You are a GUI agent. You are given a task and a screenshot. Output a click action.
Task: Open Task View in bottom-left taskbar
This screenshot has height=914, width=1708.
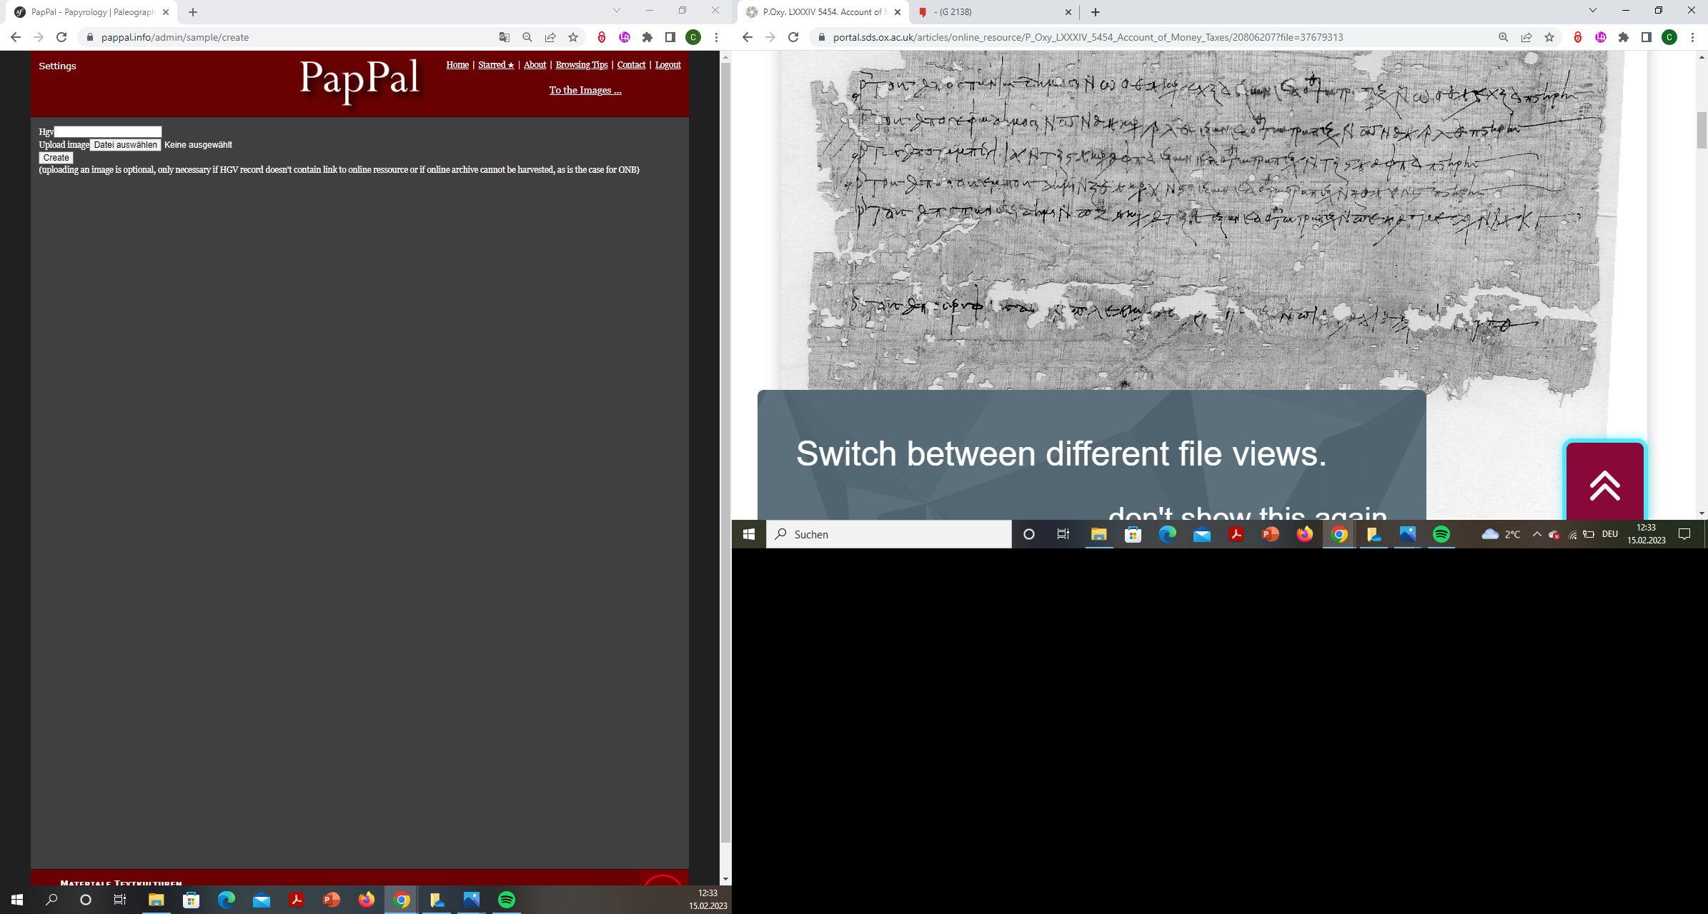(x=120, y=900)
